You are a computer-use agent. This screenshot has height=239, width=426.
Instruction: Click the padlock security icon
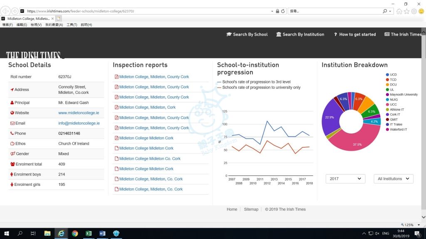277,11
